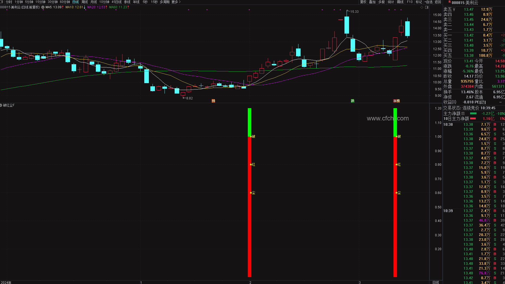Open F10 company info

[x=410, y=2]
